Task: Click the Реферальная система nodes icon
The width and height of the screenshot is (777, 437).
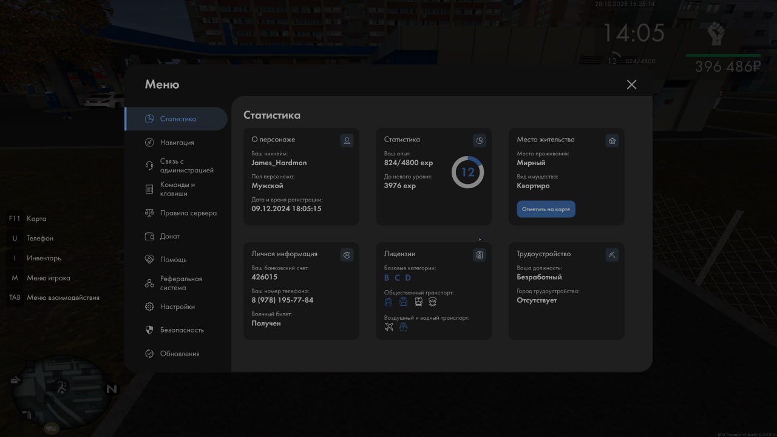Action: pyautogui.click(x=149, y=283)
